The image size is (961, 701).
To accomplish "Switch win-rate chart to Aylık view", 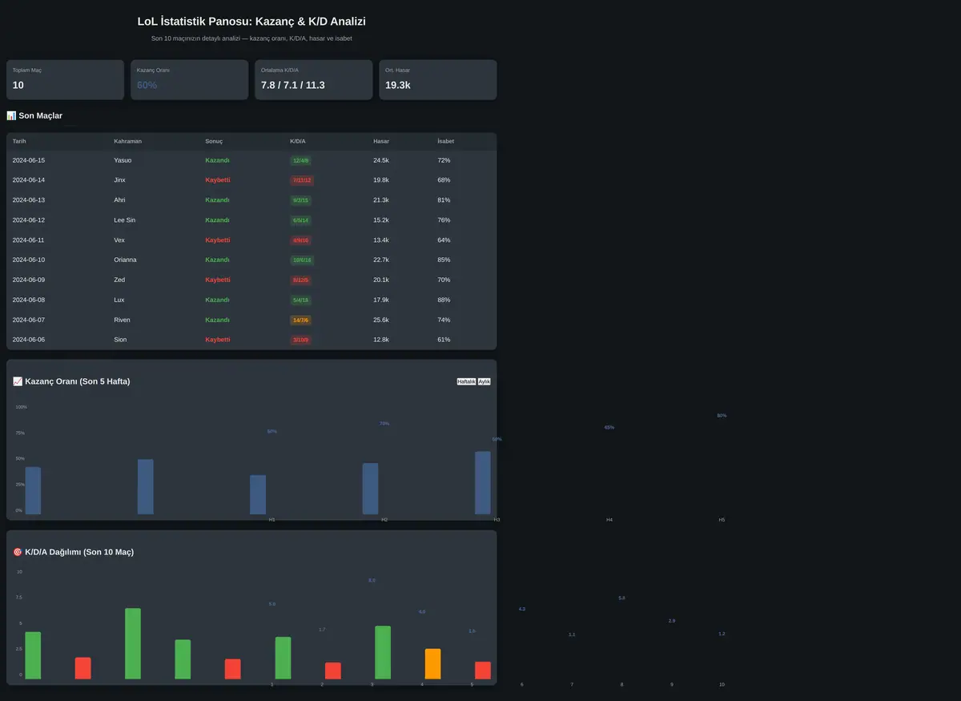I will tap(484, 381).
